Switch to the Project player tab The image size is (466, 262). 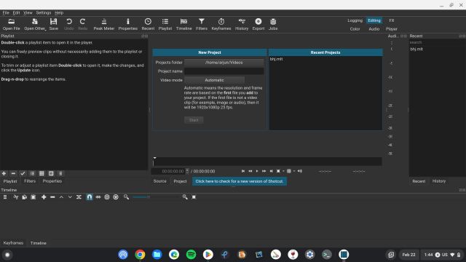180,181
